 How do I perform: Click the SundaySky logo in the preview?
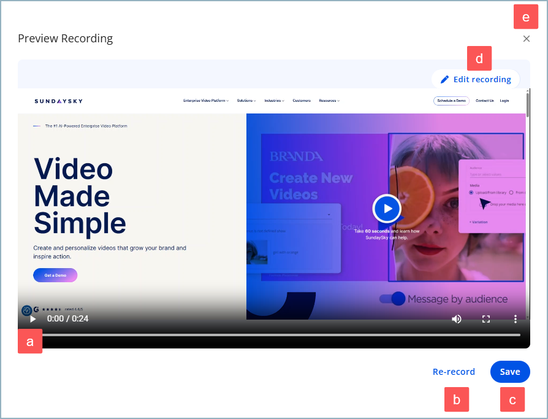(59, 101)
